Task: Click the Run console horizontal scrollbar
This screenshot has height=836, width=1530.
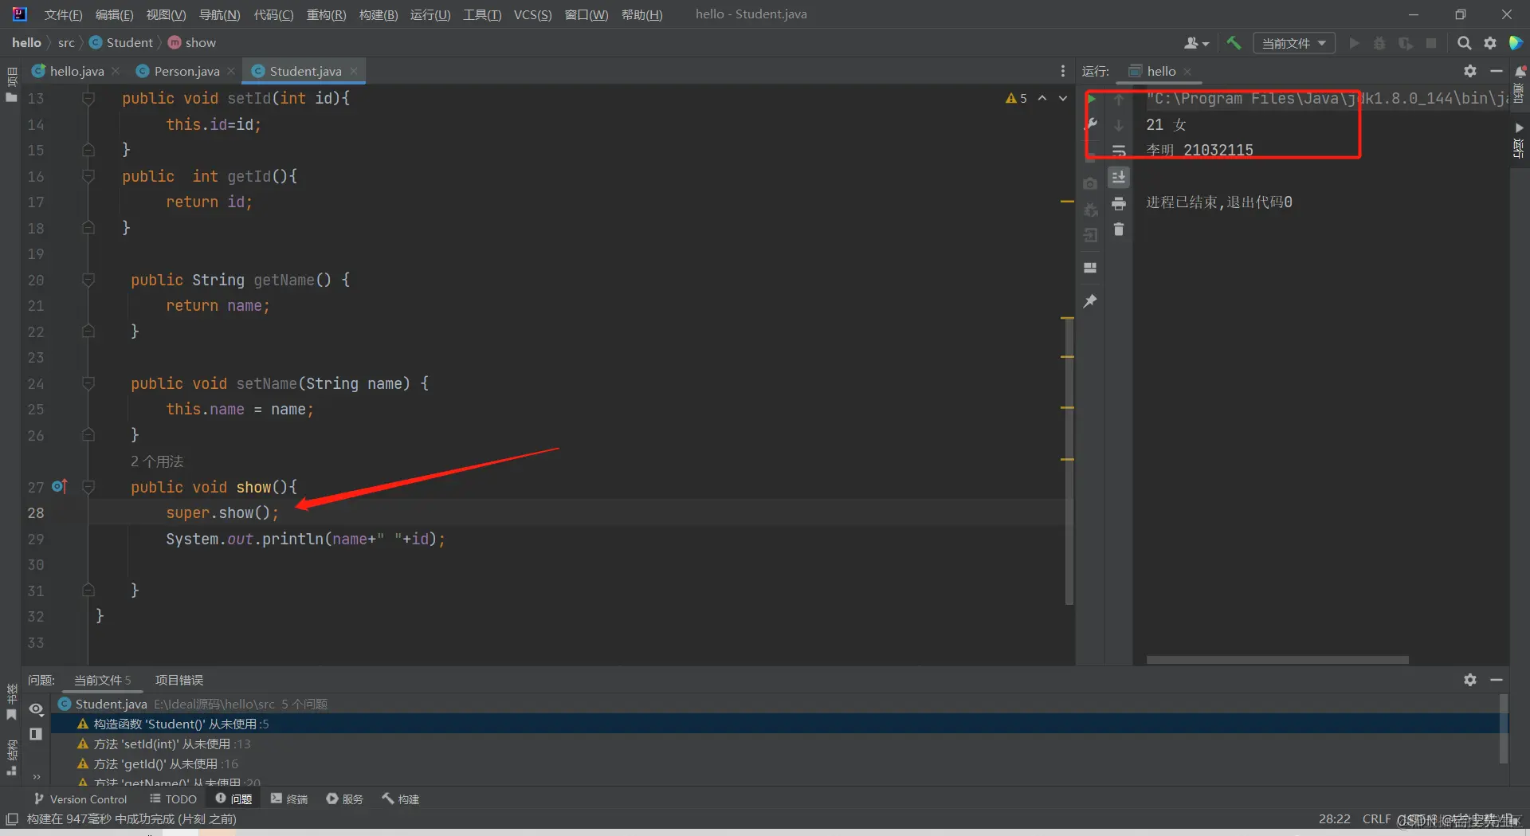Action: tap(1277, 660)
